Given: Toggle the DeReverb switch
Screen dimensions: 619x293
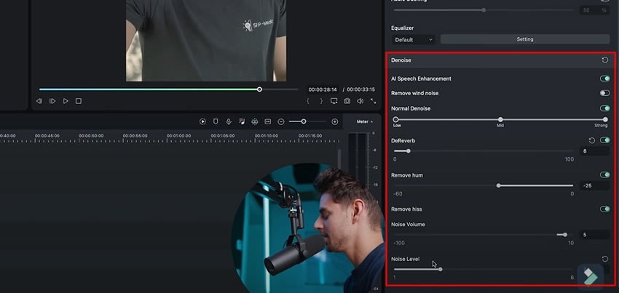Looking at the screenshot, I should [604, 140].
